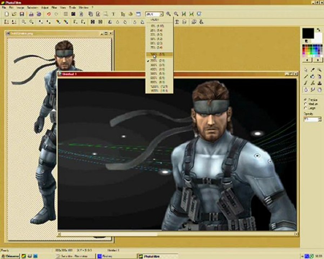Select the Pipette eyedropper tool

[x=312, y=70]
